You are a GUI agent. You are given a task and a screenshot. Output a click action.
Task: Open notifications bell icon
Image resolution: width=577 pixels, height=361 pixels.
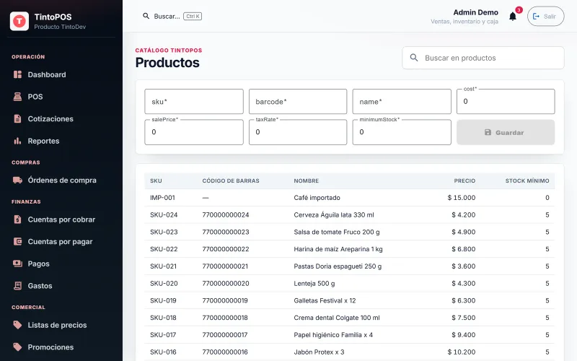[x=513, y=16]
